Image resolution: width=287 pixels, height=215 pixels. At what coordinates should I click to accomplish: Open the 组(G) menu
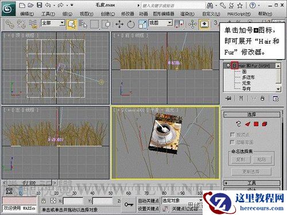(x=67, y=14)
